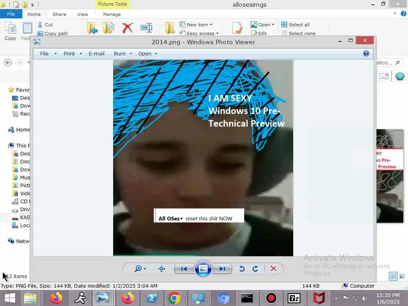Screen dimensions: 408x306
Task: Expand the Print dropdown arrow
Action: pyautogui.click(x=80, y=54)
